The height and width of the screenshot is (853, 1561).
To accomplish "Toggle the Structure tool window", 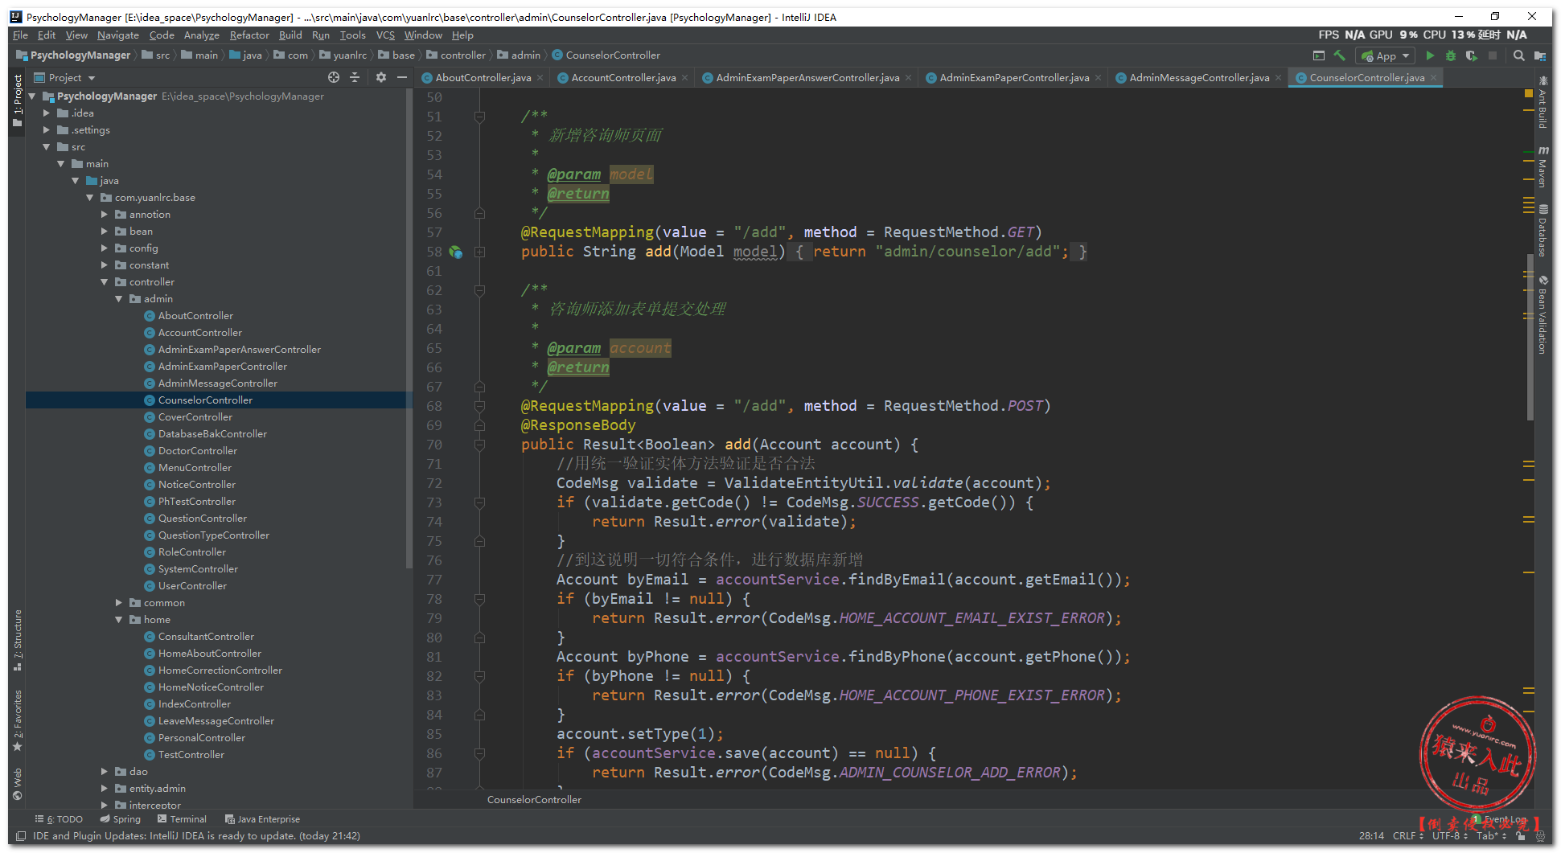I will [18, 640].
